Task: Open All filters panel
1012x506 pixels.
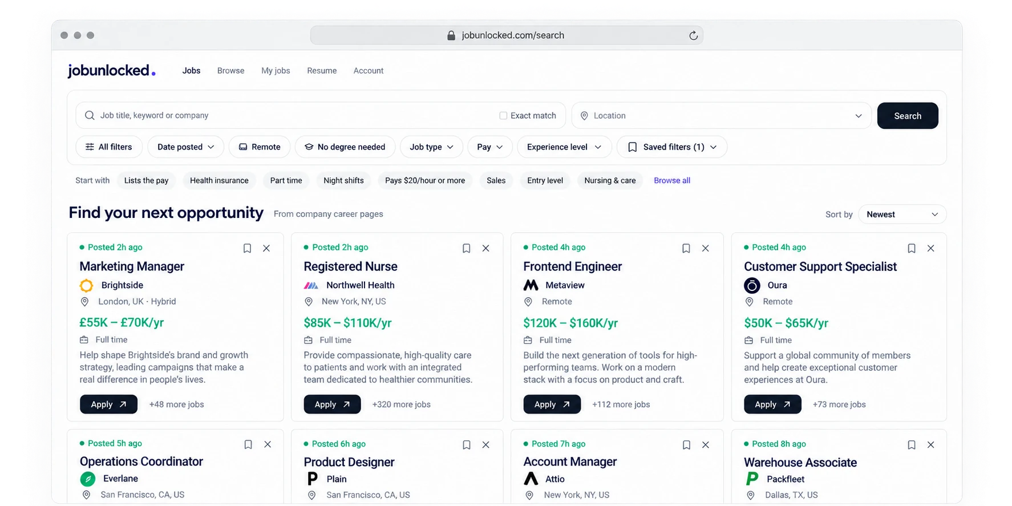Action: pos(108,147)
